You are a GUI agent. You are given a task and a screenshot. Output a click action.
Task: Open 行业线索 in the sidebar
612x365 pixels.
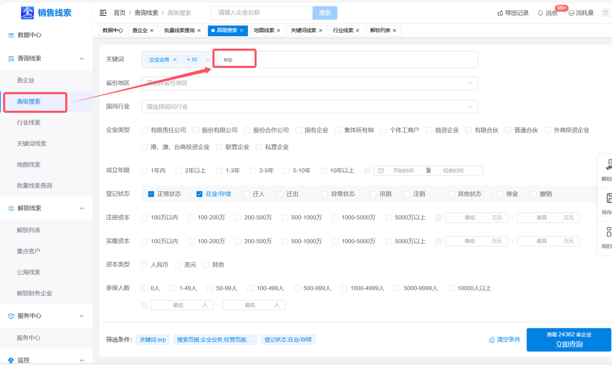(x=29, y=123)
